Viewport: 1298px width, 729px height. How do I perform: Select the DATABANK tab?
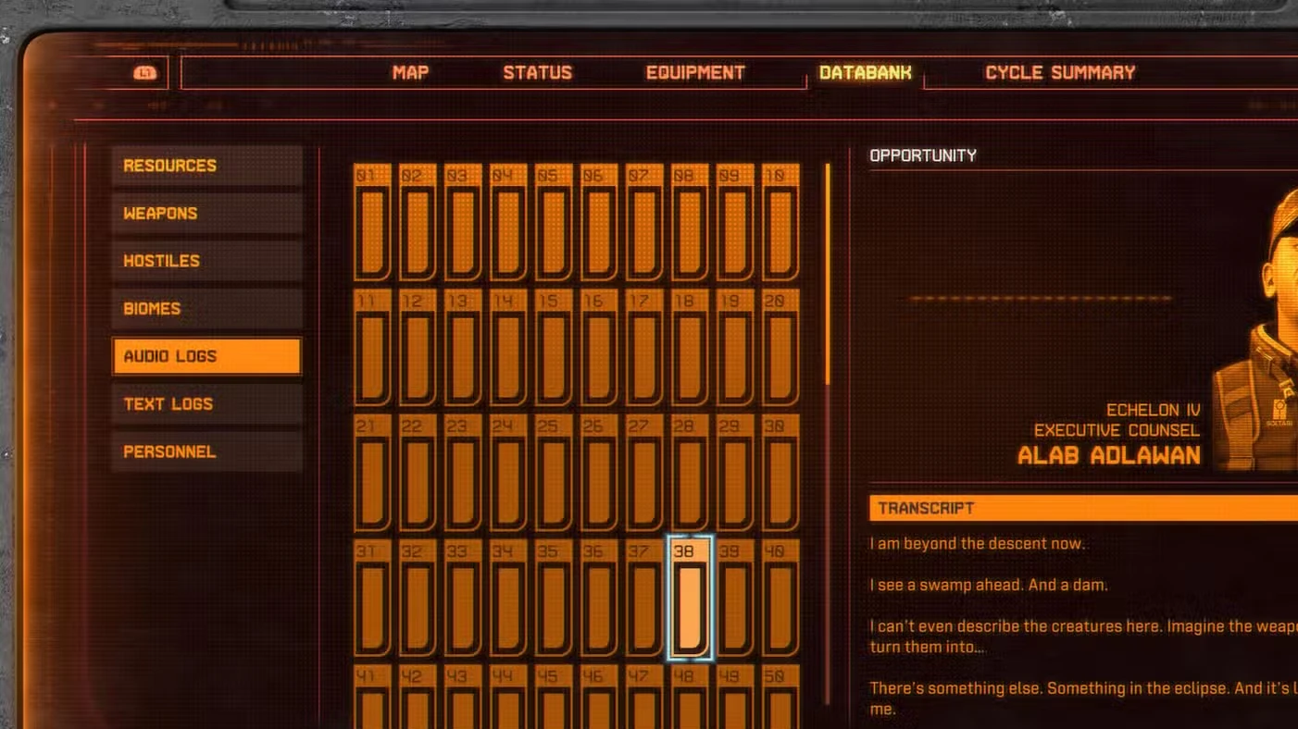tap(866, 72)
